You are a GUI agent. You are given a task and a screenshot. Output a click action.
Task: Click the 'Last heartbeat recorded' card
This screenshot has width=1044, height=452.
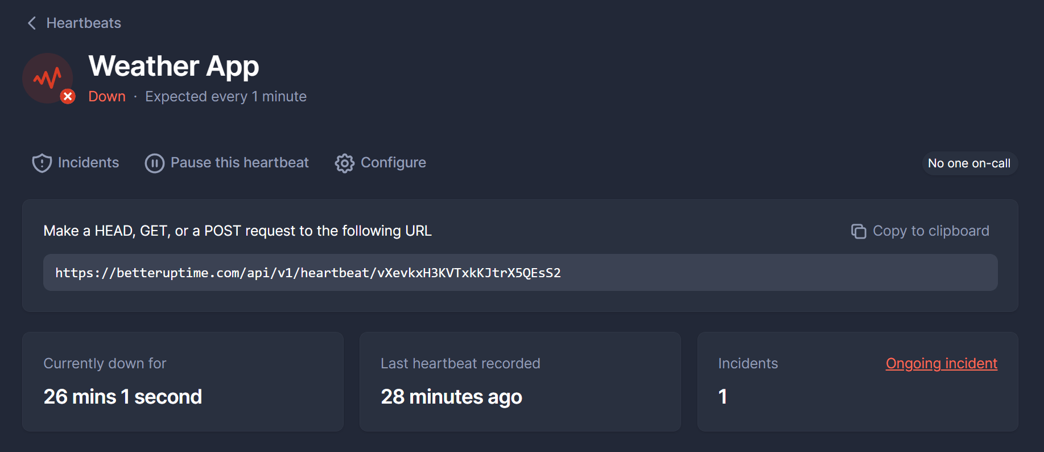[x=519, y=381]
